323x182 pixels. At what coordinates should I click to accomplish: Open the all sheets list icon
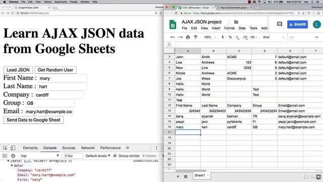click(186, 176)
